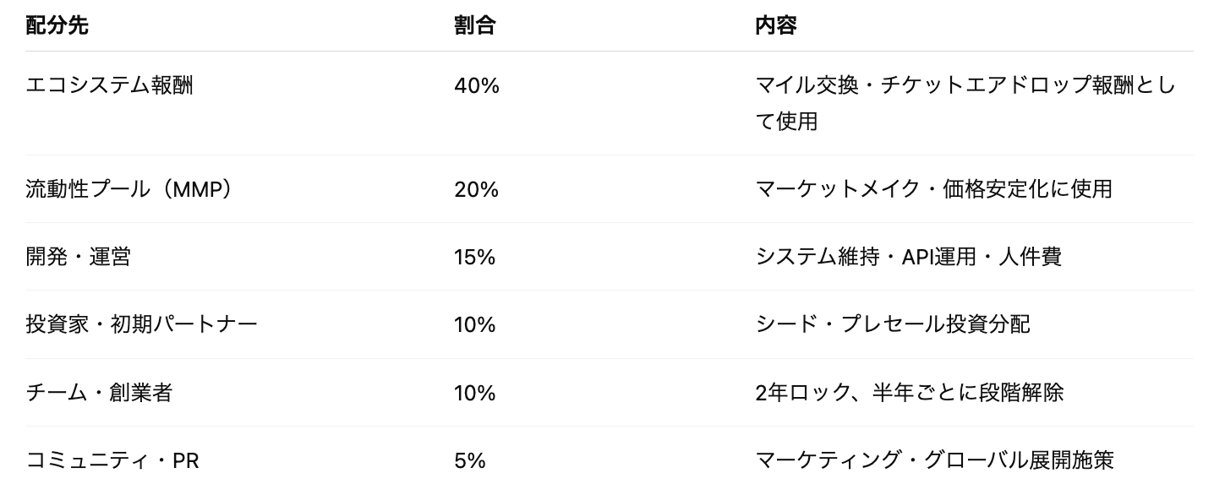The height and width of the screenshot is (495, 1214).
Task: Click the 内容 column header
Action: (775, 25)
